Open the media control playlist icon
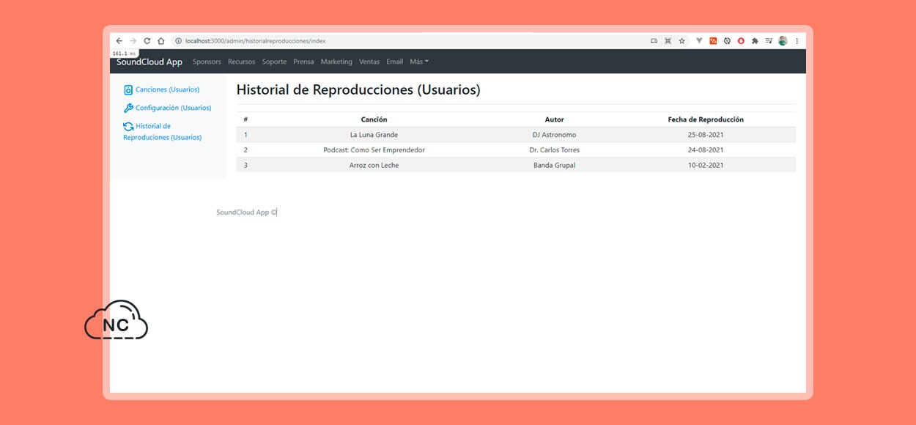 coord(769,41)
